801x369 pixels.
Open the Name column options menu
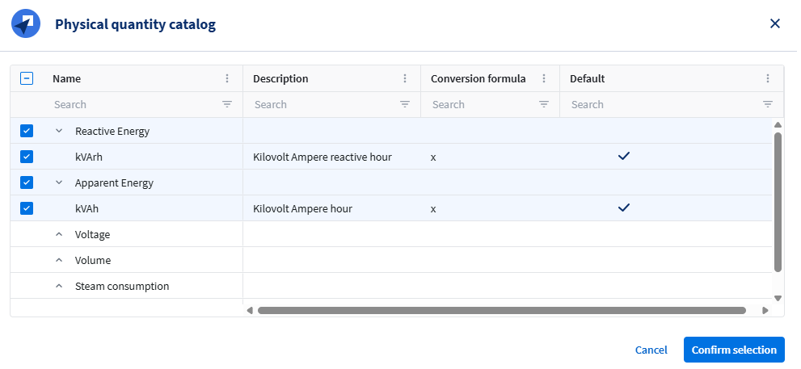pyautogui.click(x=227, y=78)
